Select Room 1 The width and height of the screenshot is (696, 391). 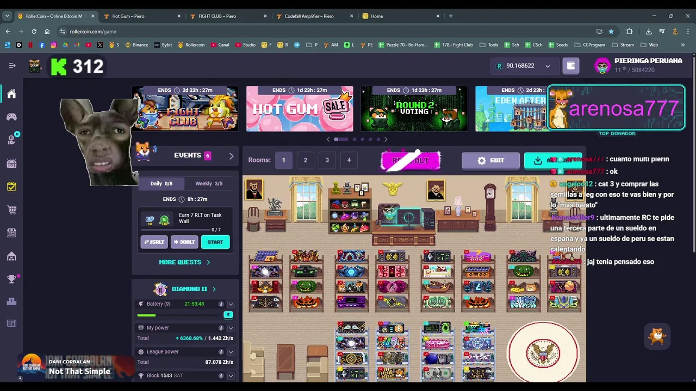(x=283, y=160)
